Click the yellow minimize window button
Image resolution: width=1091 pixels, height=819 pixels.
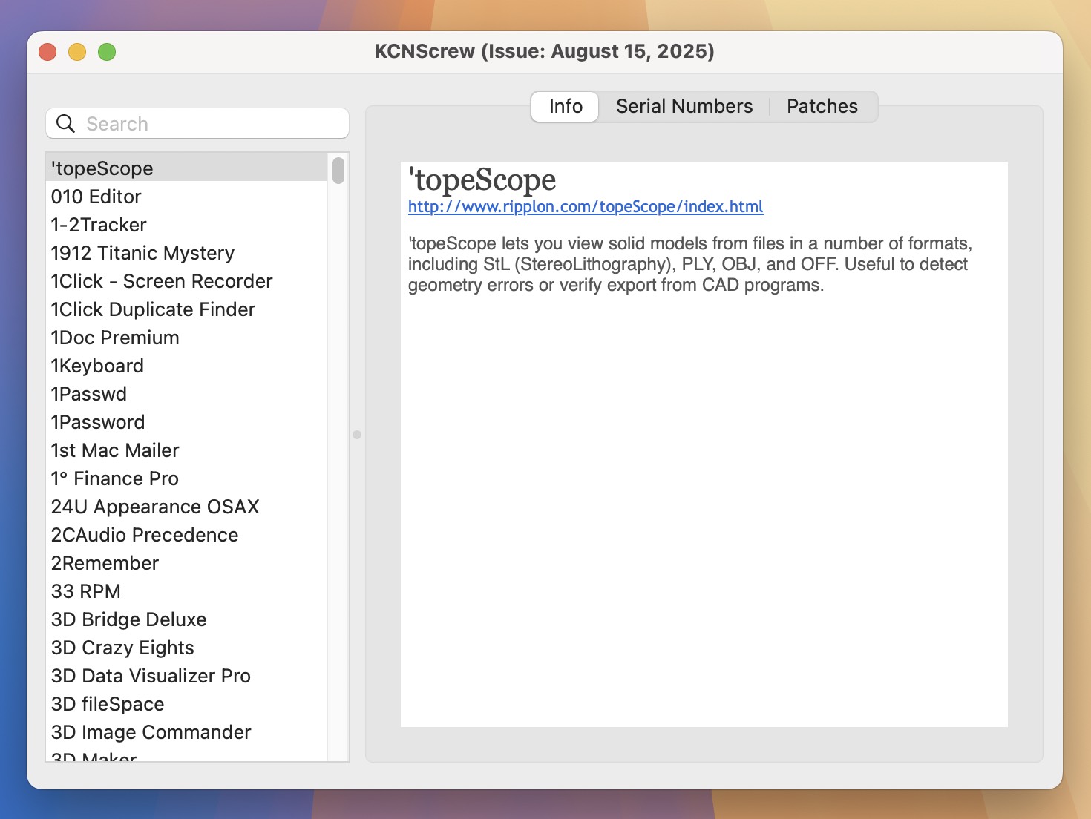coord(77,52)
